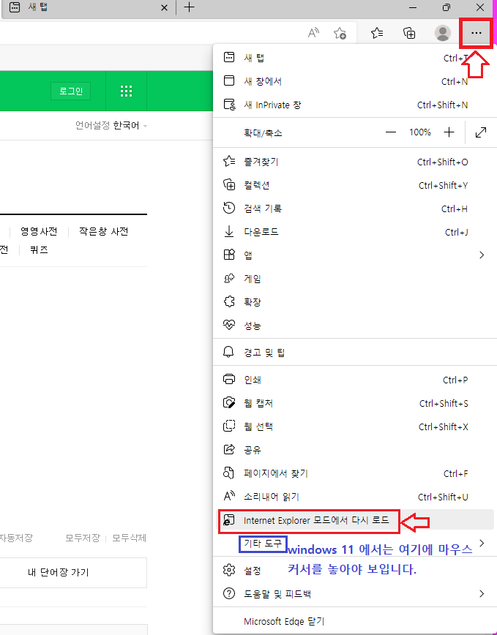
Task: Open 다운로드 menu entry
Action: pos(354,232)
